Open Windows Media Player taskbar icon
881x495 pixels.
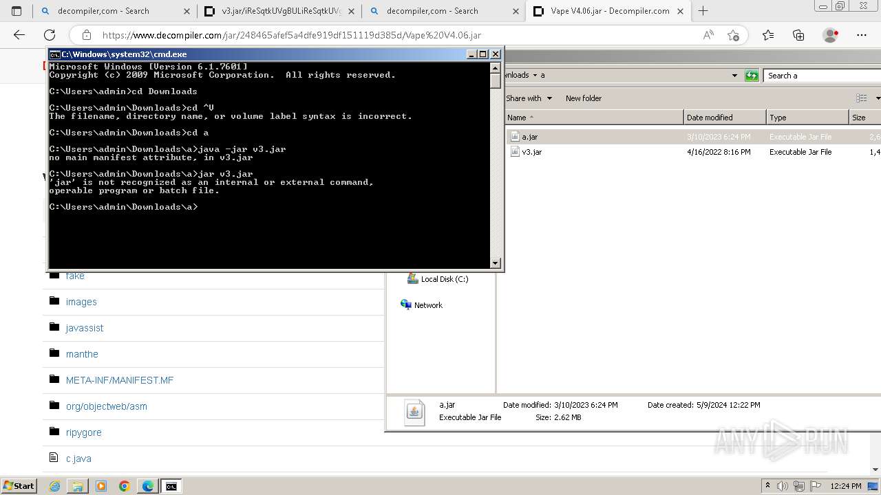click(101, 486)
